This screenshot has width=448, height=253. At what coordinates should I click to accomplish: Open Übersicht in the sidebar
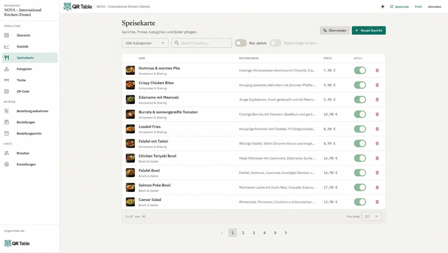pyautogui.click(x=30, y=35)
